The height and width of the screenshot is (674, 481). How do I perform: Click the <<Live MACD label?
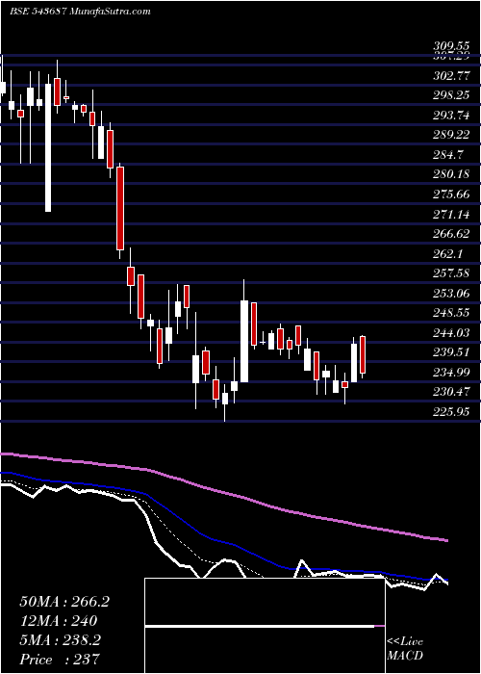coord(405,649)
